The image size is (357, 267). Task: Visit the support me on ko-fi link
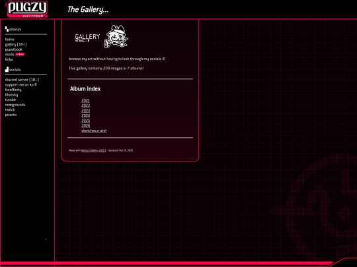(x=21, y=84)
